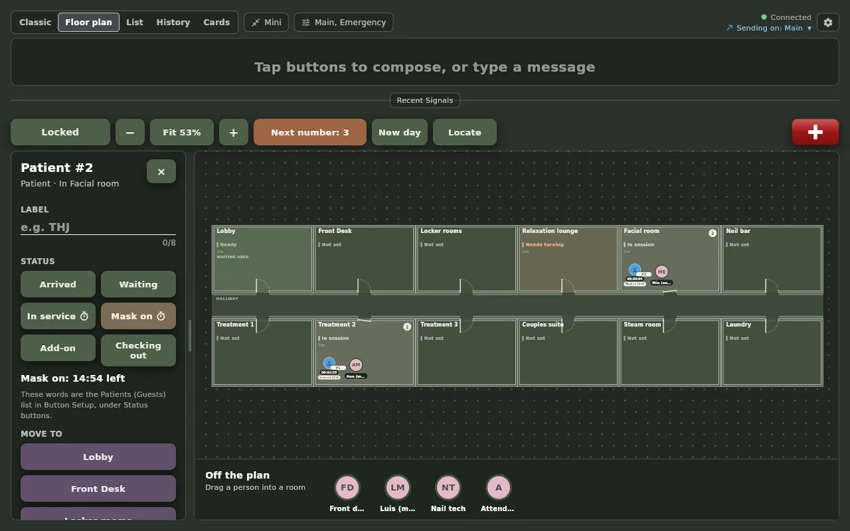This screenshot has height=531, width=850.
Task: Open the settings gear
Action: (828, 23)
